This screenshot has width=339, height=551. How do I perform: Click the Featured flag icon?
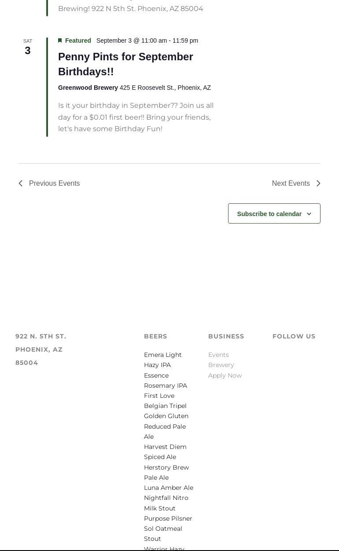[60, 40]
